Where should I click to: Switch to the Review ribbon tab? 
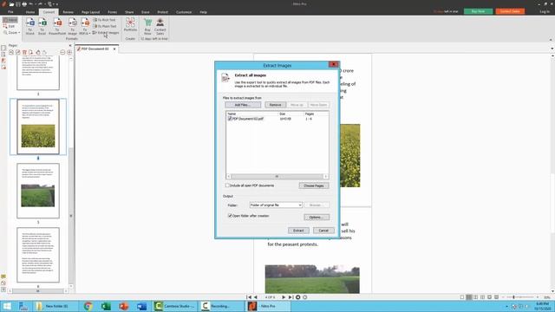pos(68,12)
